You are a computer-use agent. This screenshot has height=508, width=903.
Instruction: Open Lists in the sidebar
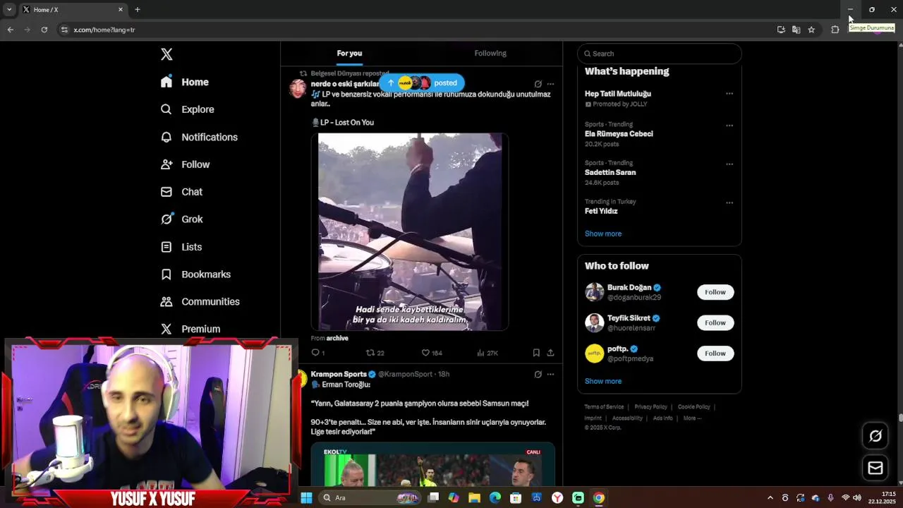click(x=181, y=247)
